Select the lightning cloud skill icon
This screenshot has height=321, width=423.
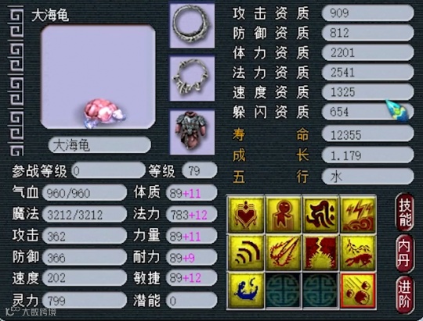[358, 214]
